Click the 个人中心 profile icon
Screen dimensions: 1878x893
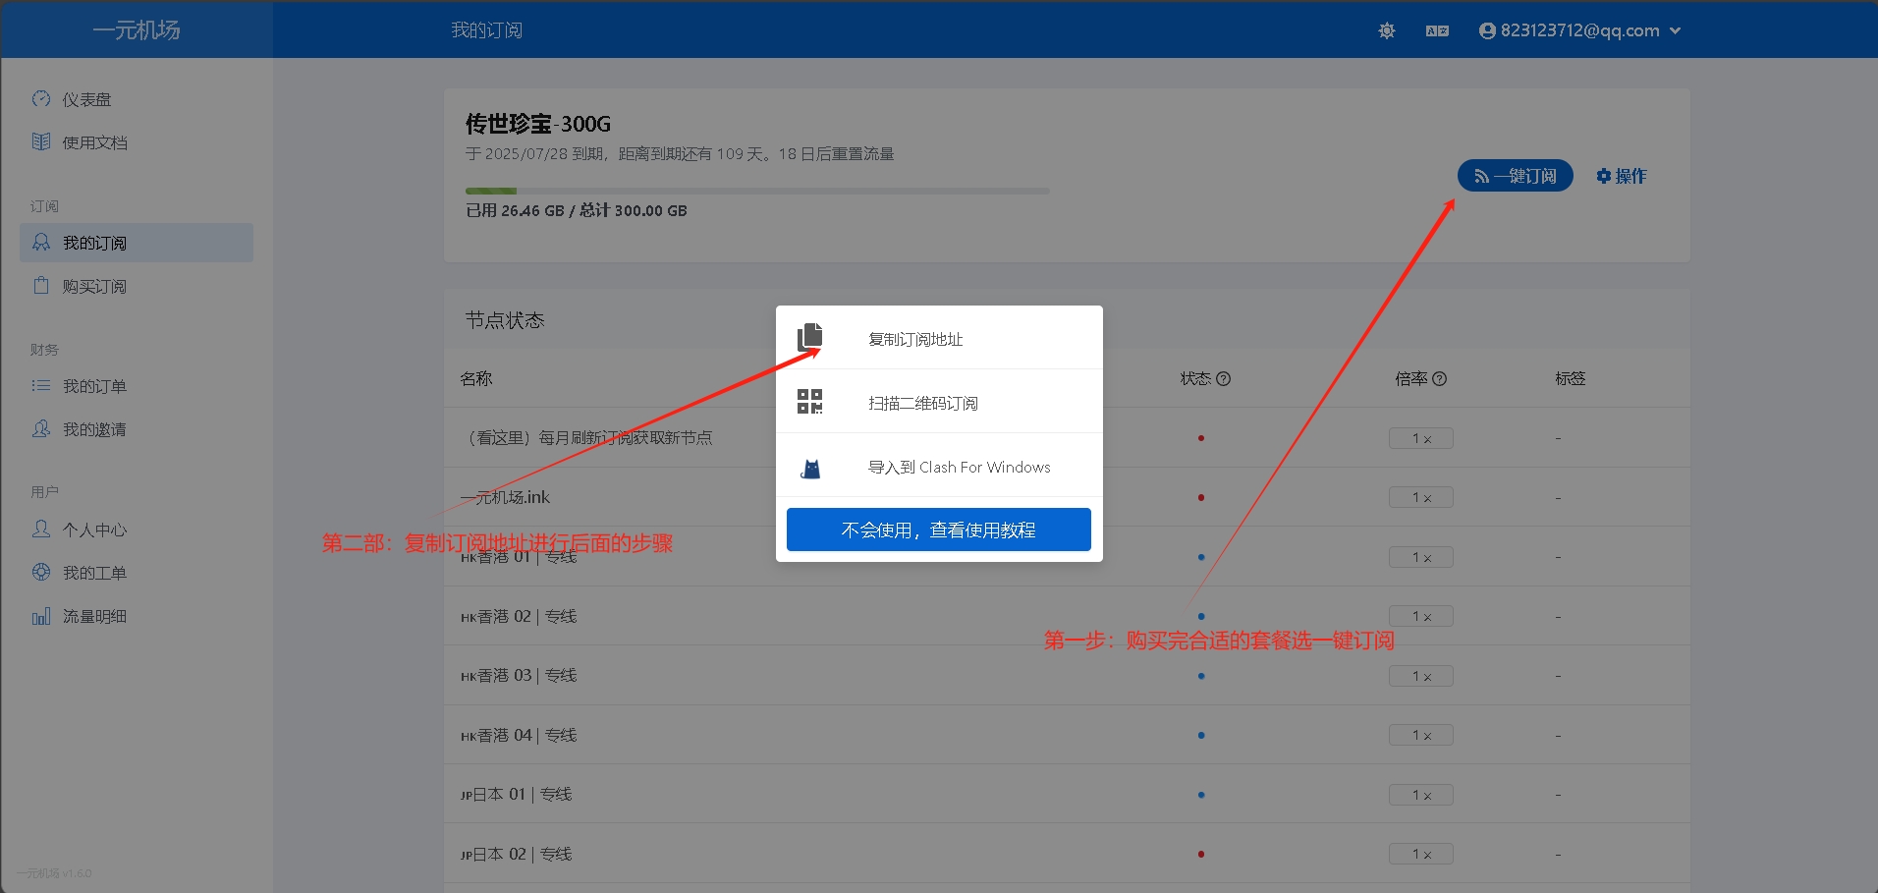click(x=40, y=530)
